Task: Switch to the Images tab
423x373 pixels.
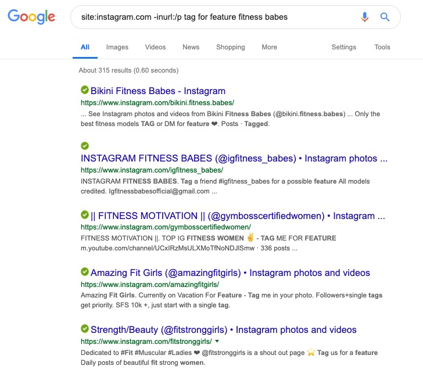Action: pos(117,47)
